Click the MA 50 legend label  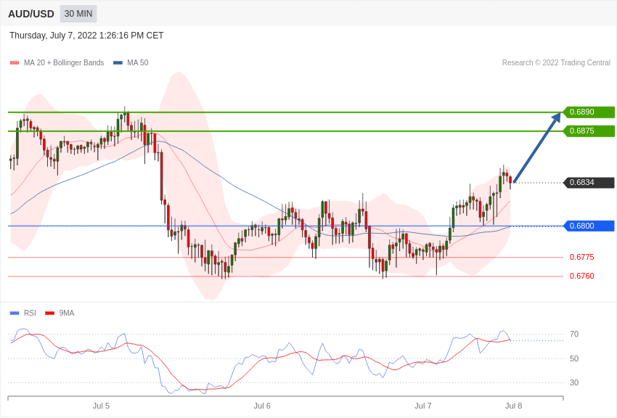coord(138,62)
